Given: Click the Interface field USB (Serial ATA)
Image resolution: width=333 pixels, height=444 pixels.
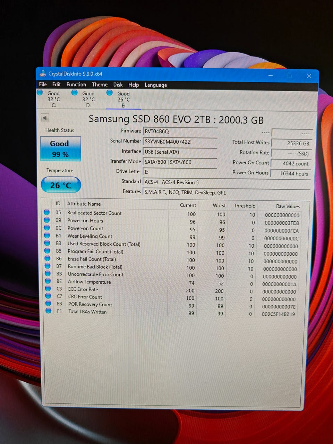Looking at the screenshot, I should pos(180,152).
